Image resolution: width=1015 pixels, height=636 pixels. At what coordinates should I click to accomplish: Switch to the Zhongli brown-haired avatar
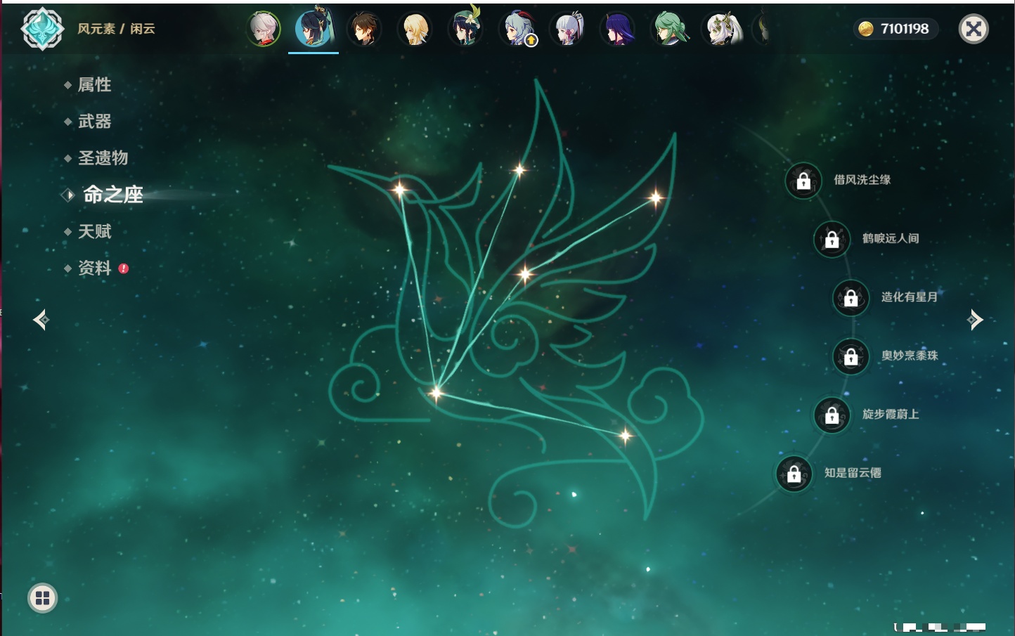tap(364, 29)
